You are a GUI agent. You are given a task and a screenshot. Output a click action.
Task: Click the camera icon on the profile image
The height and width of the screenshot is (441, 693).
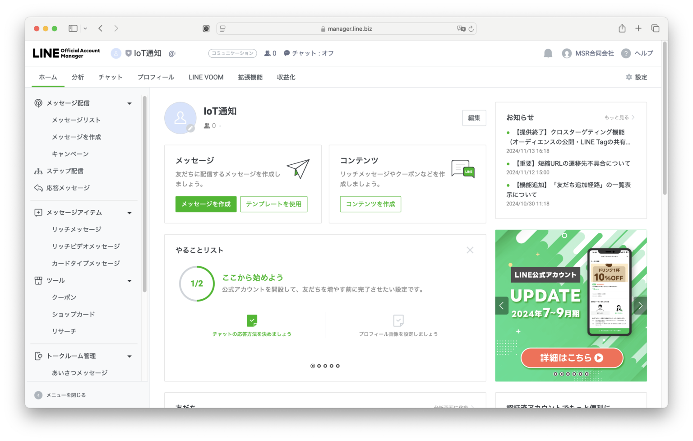click(190, 129)
